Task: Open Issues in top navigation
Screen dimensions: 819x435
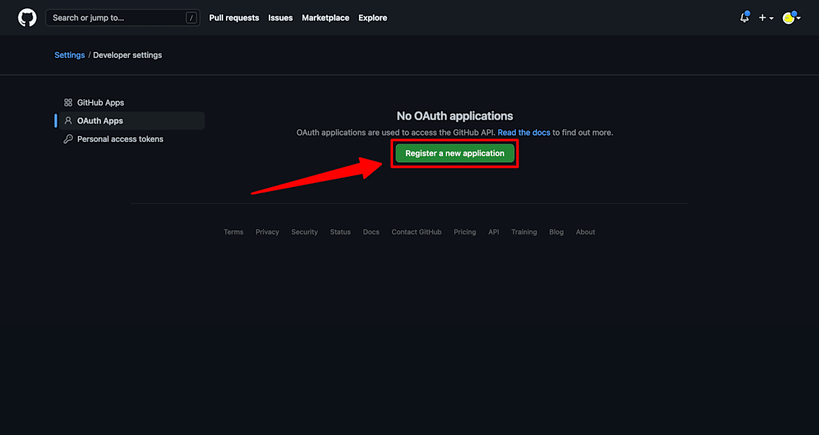Action: coord(281,18)
